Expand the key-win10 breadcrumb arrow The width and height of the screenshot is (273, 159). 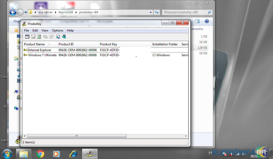pyautogui.click(x=76, y=12)
